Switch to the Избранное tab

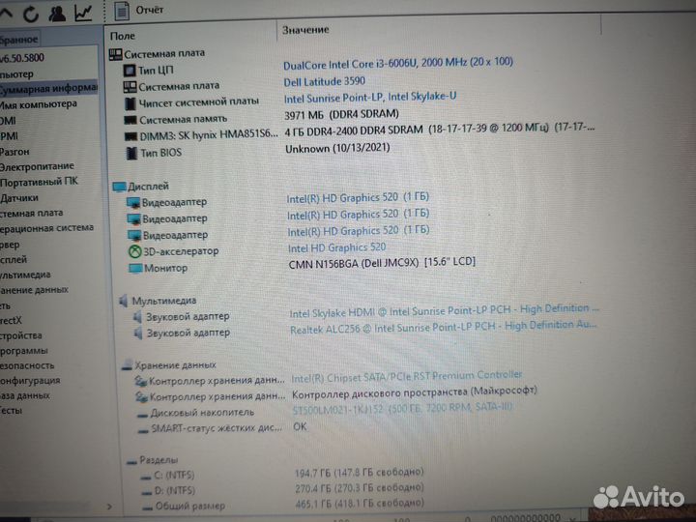point(19,40)
